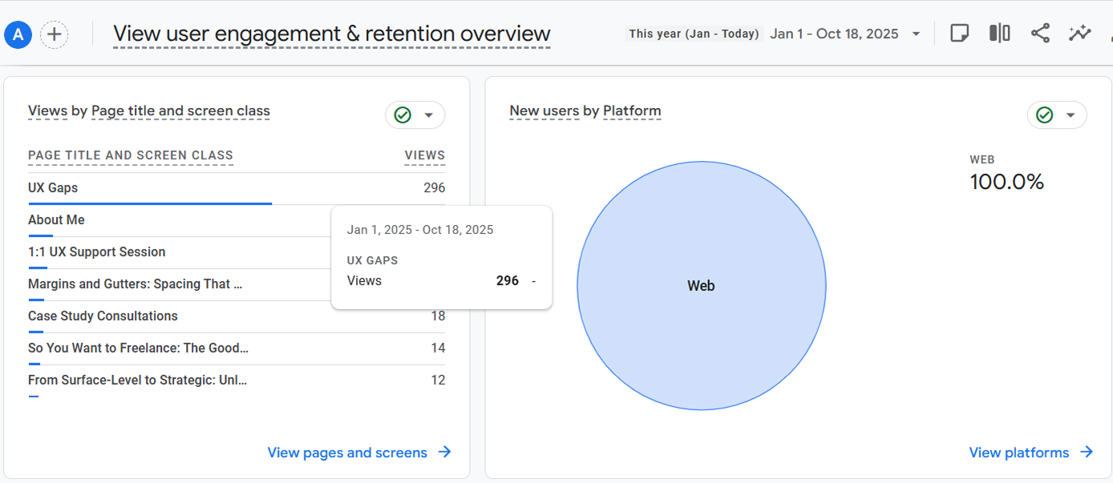This screenshot has height=483, width=1113.
Task: Select the UX Gaps page row
Action: (x=237, y=189)
